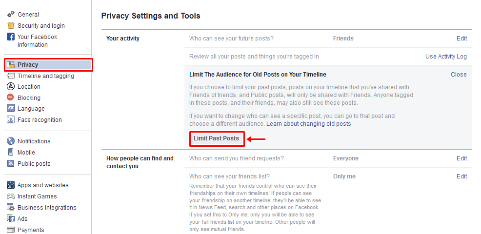Screen dimensions: 481x234
Task: Click the 'Privacy Settings and Tools' title
Action: click(x=151, y=16)
